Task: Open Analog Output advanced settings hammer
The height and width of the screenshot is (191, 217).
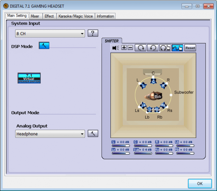Action: pos(93,134)
